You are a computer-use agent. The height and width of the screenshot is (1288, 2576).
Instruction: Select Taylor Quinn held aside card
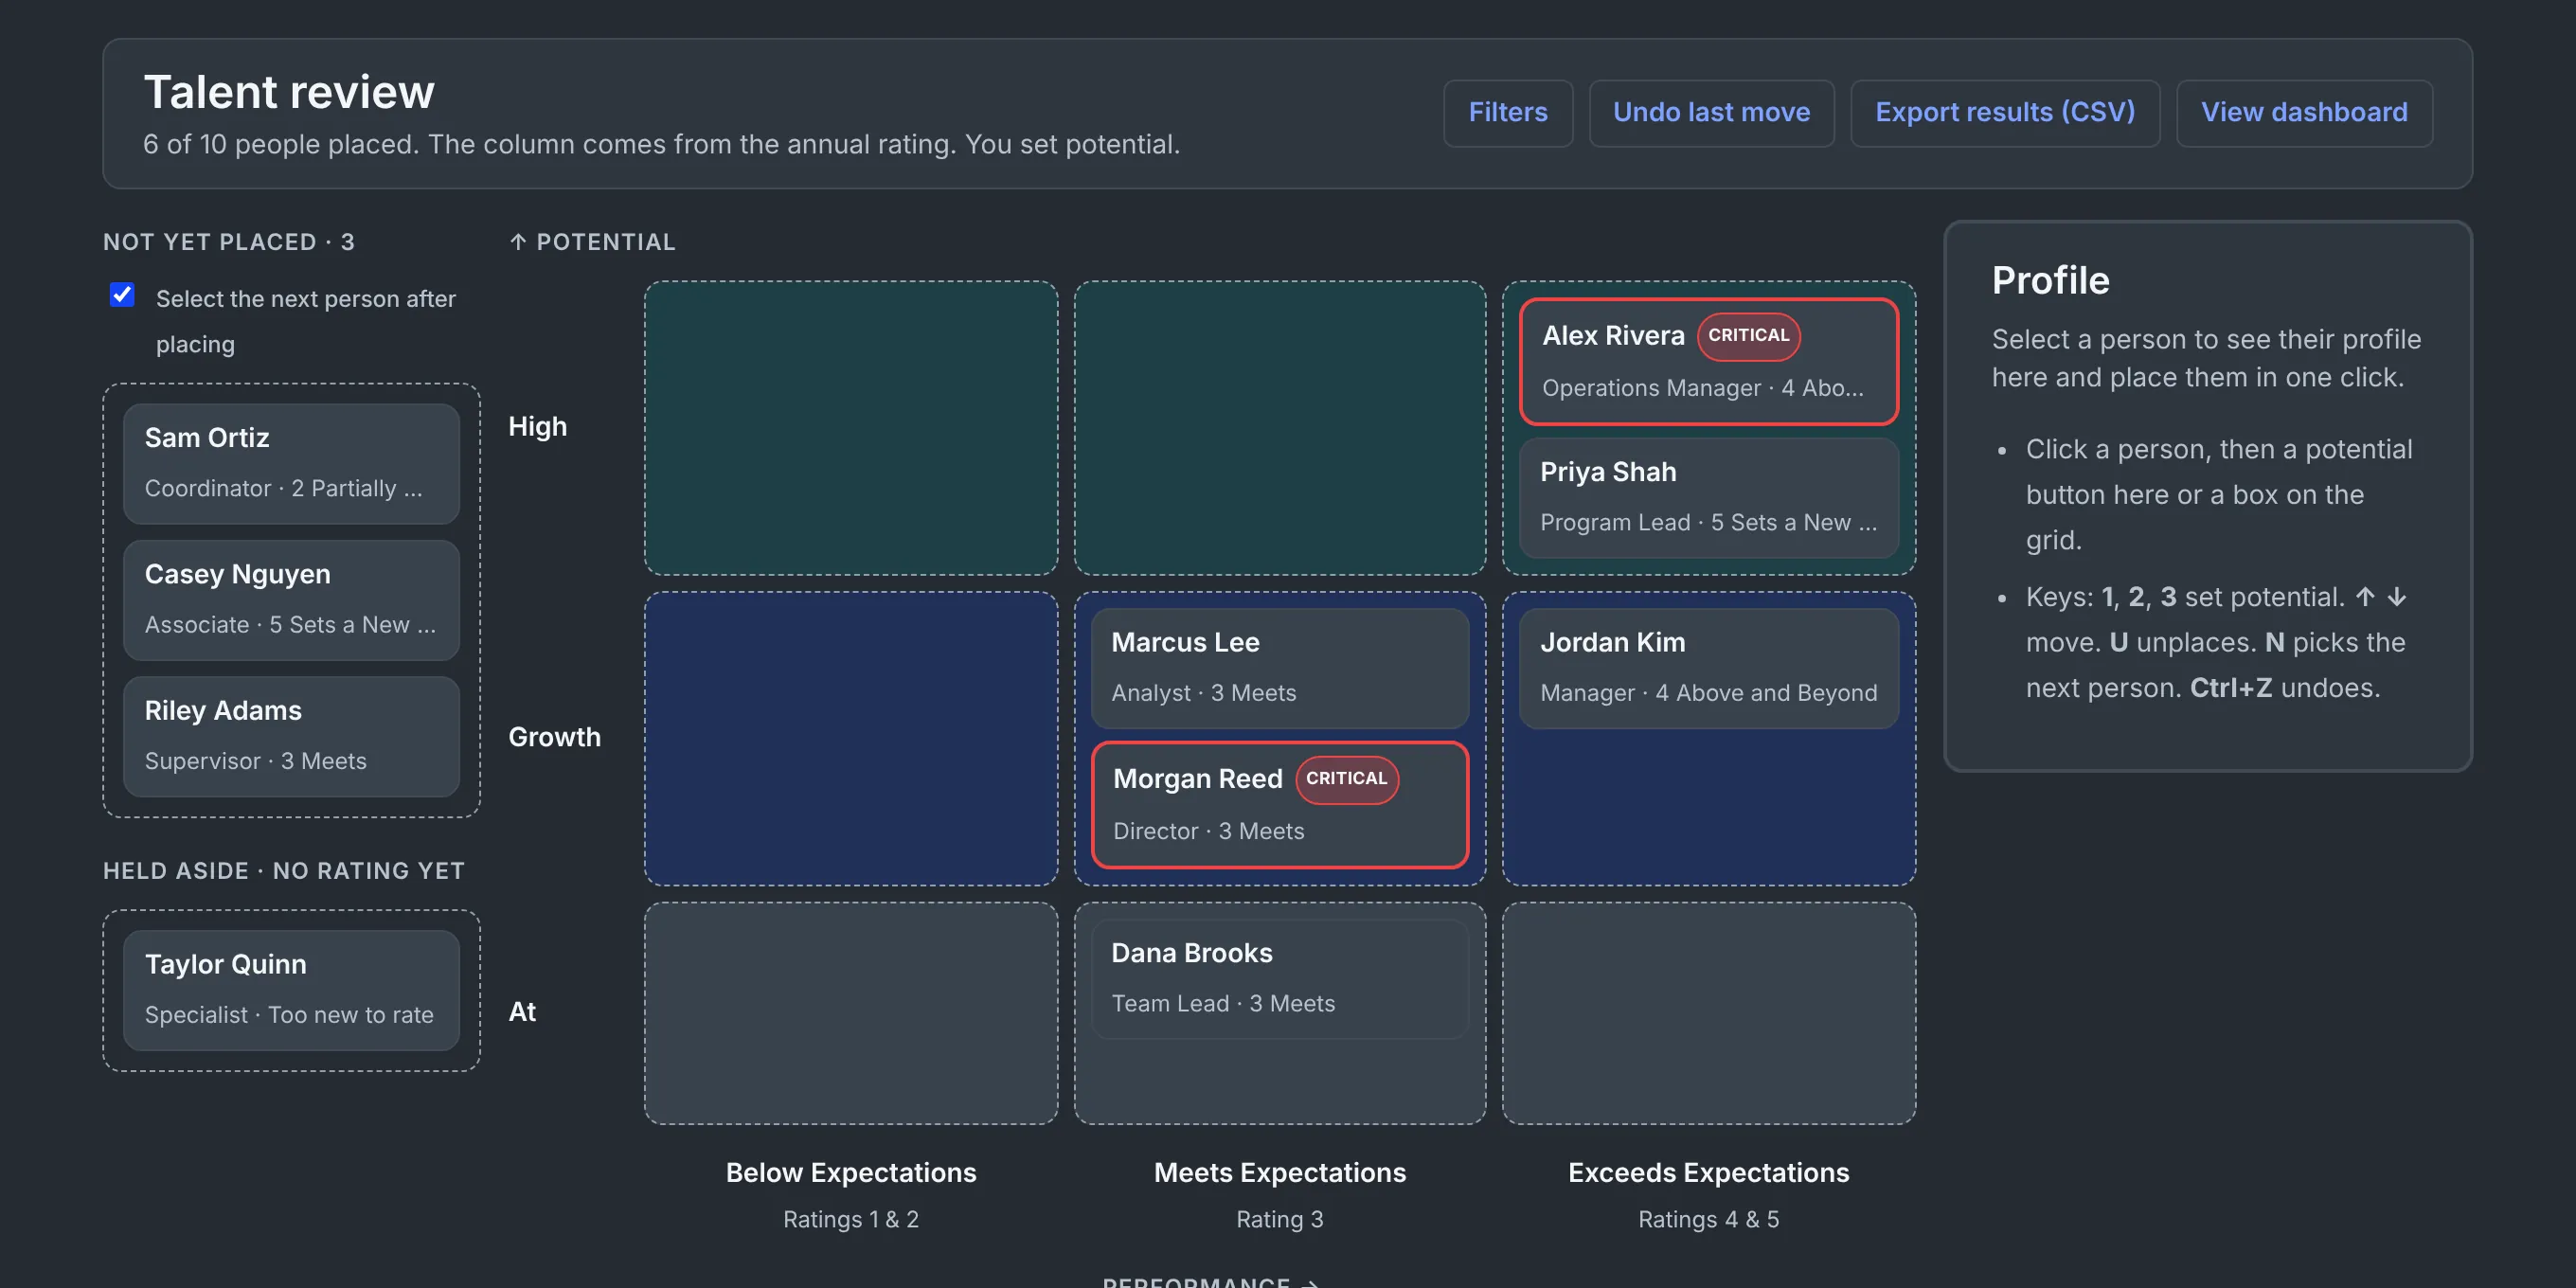291,990
